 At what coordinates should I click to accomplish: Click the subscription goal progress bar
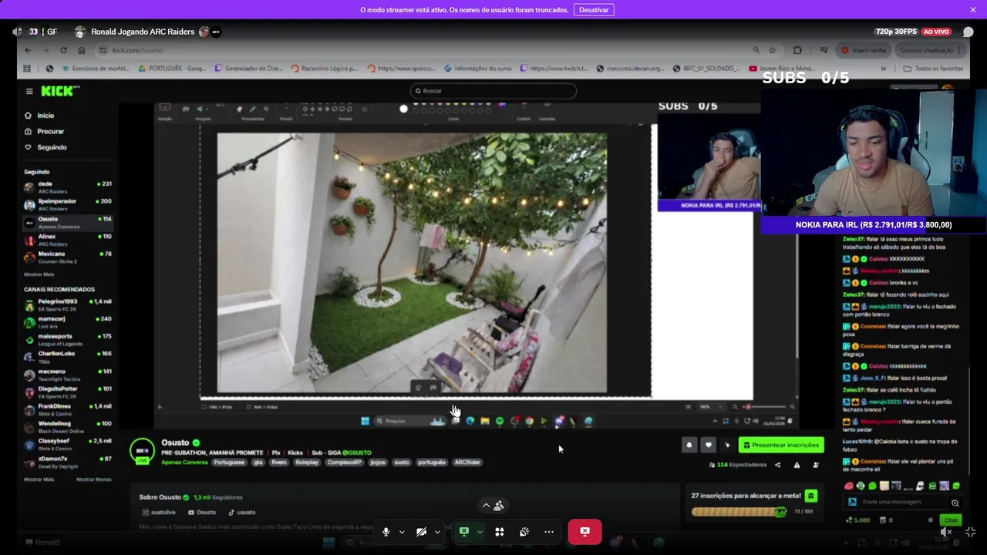[738, 511]
